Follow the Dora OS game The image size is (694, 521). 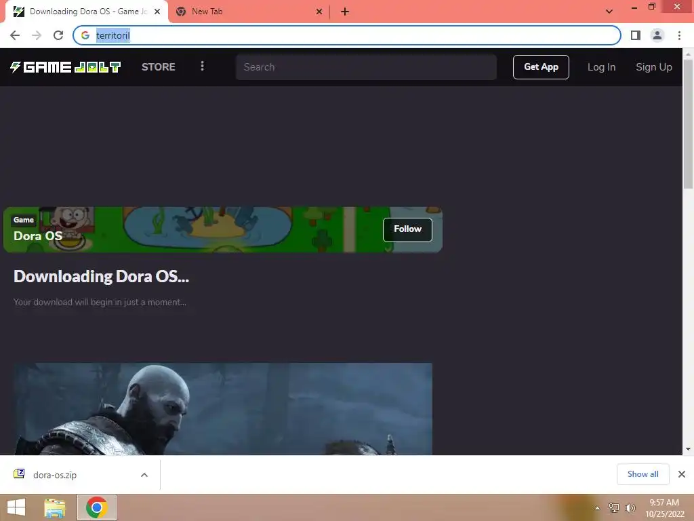point(407,229)
